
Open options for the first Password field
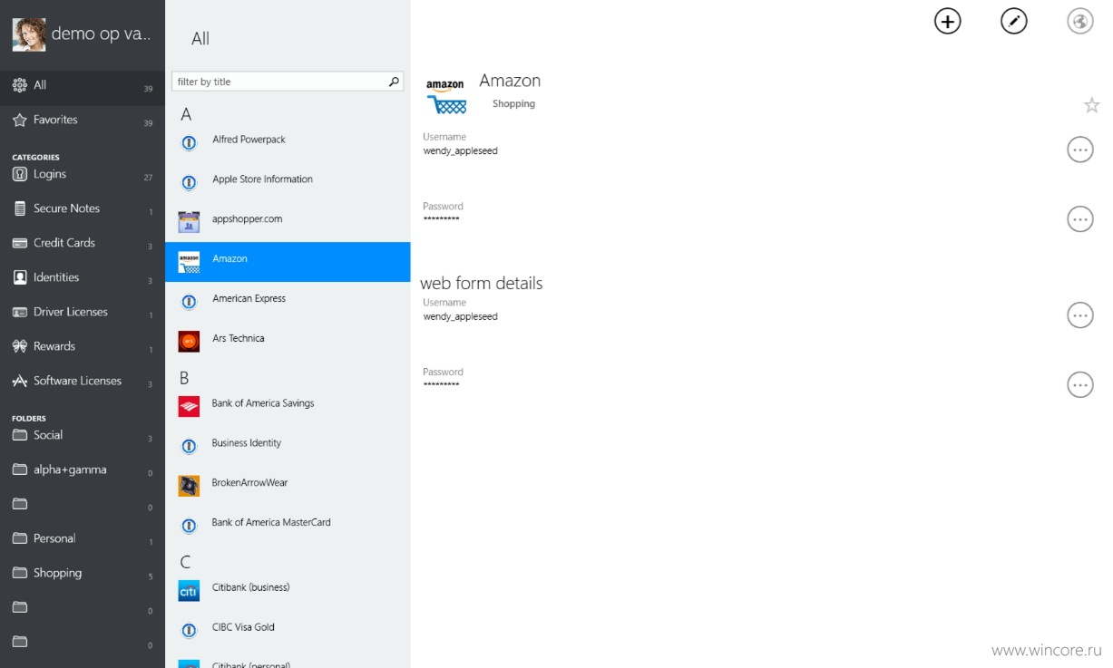coord(1079,218)
